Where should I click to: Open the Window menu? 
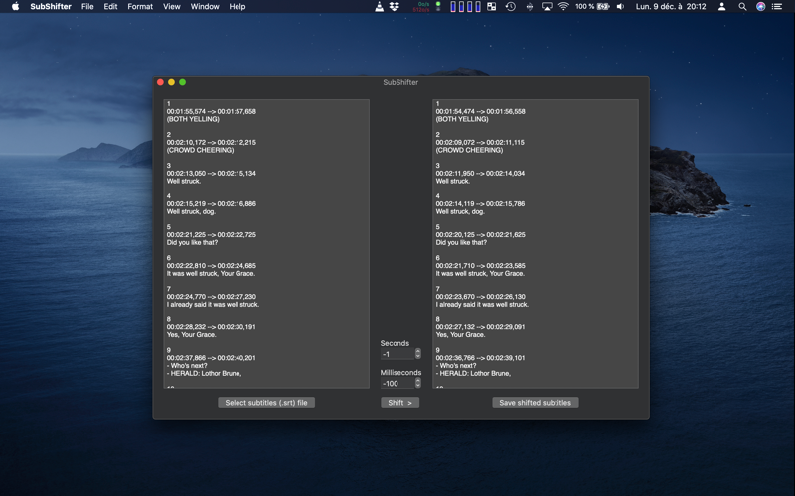(205, 7)
